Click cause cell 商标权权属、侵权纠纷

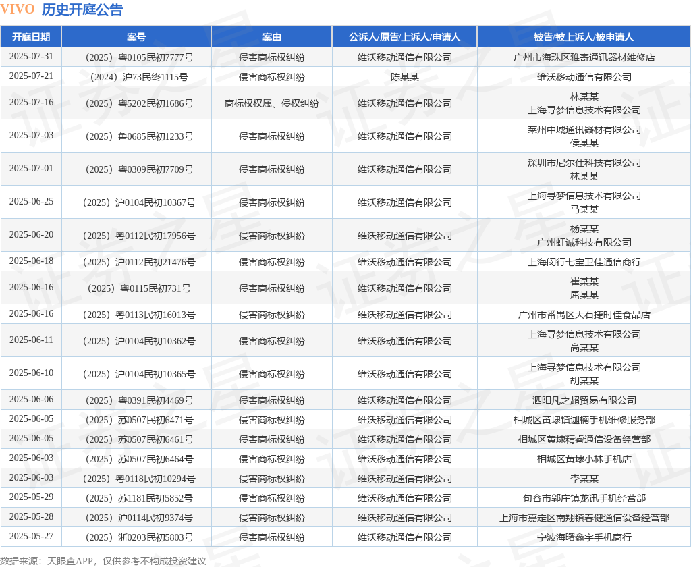pyautogui.click(x=271, y=103)
